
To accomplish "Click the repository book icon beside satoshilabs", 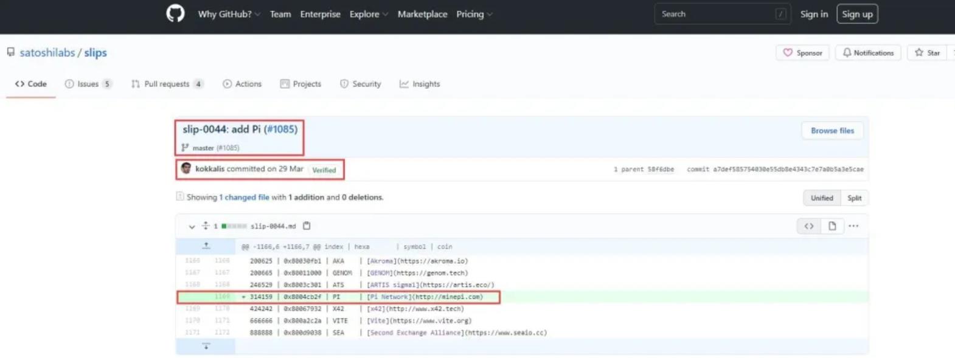I will tap(11, 52).
